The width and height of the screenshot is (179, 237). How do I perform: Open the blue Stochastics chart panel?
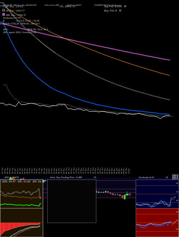coord(158,194)
